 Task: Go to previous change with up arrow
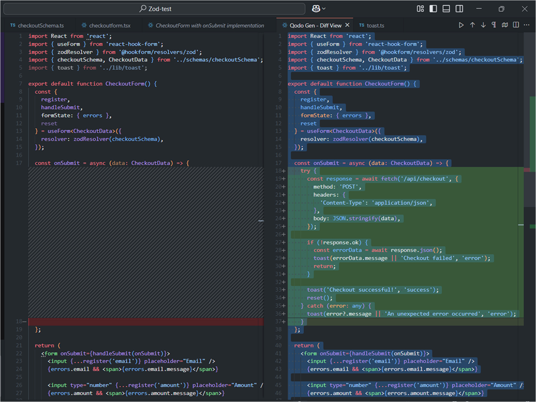click(x=472, y=25)
